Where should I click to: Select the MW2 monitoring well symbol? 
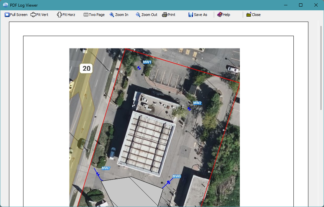click(189, 109)
